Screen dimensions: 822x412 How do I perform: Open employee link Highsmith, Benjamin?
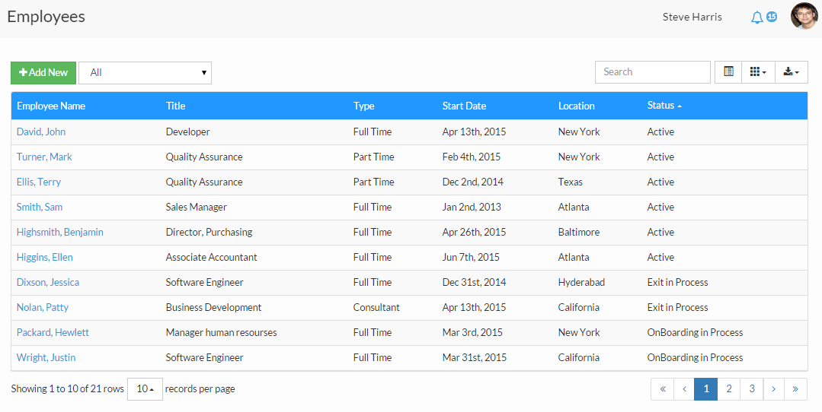(x=59, y=232)
